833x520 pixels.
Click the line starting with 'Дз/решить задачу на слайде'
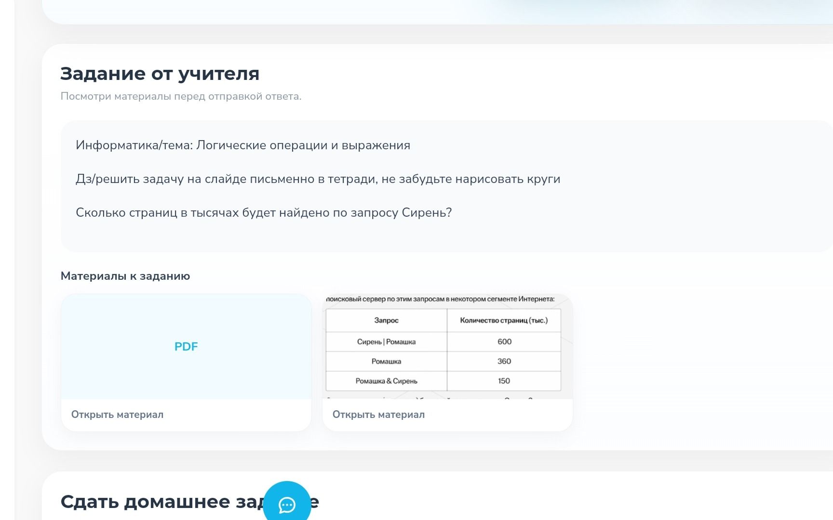(318, 179)
